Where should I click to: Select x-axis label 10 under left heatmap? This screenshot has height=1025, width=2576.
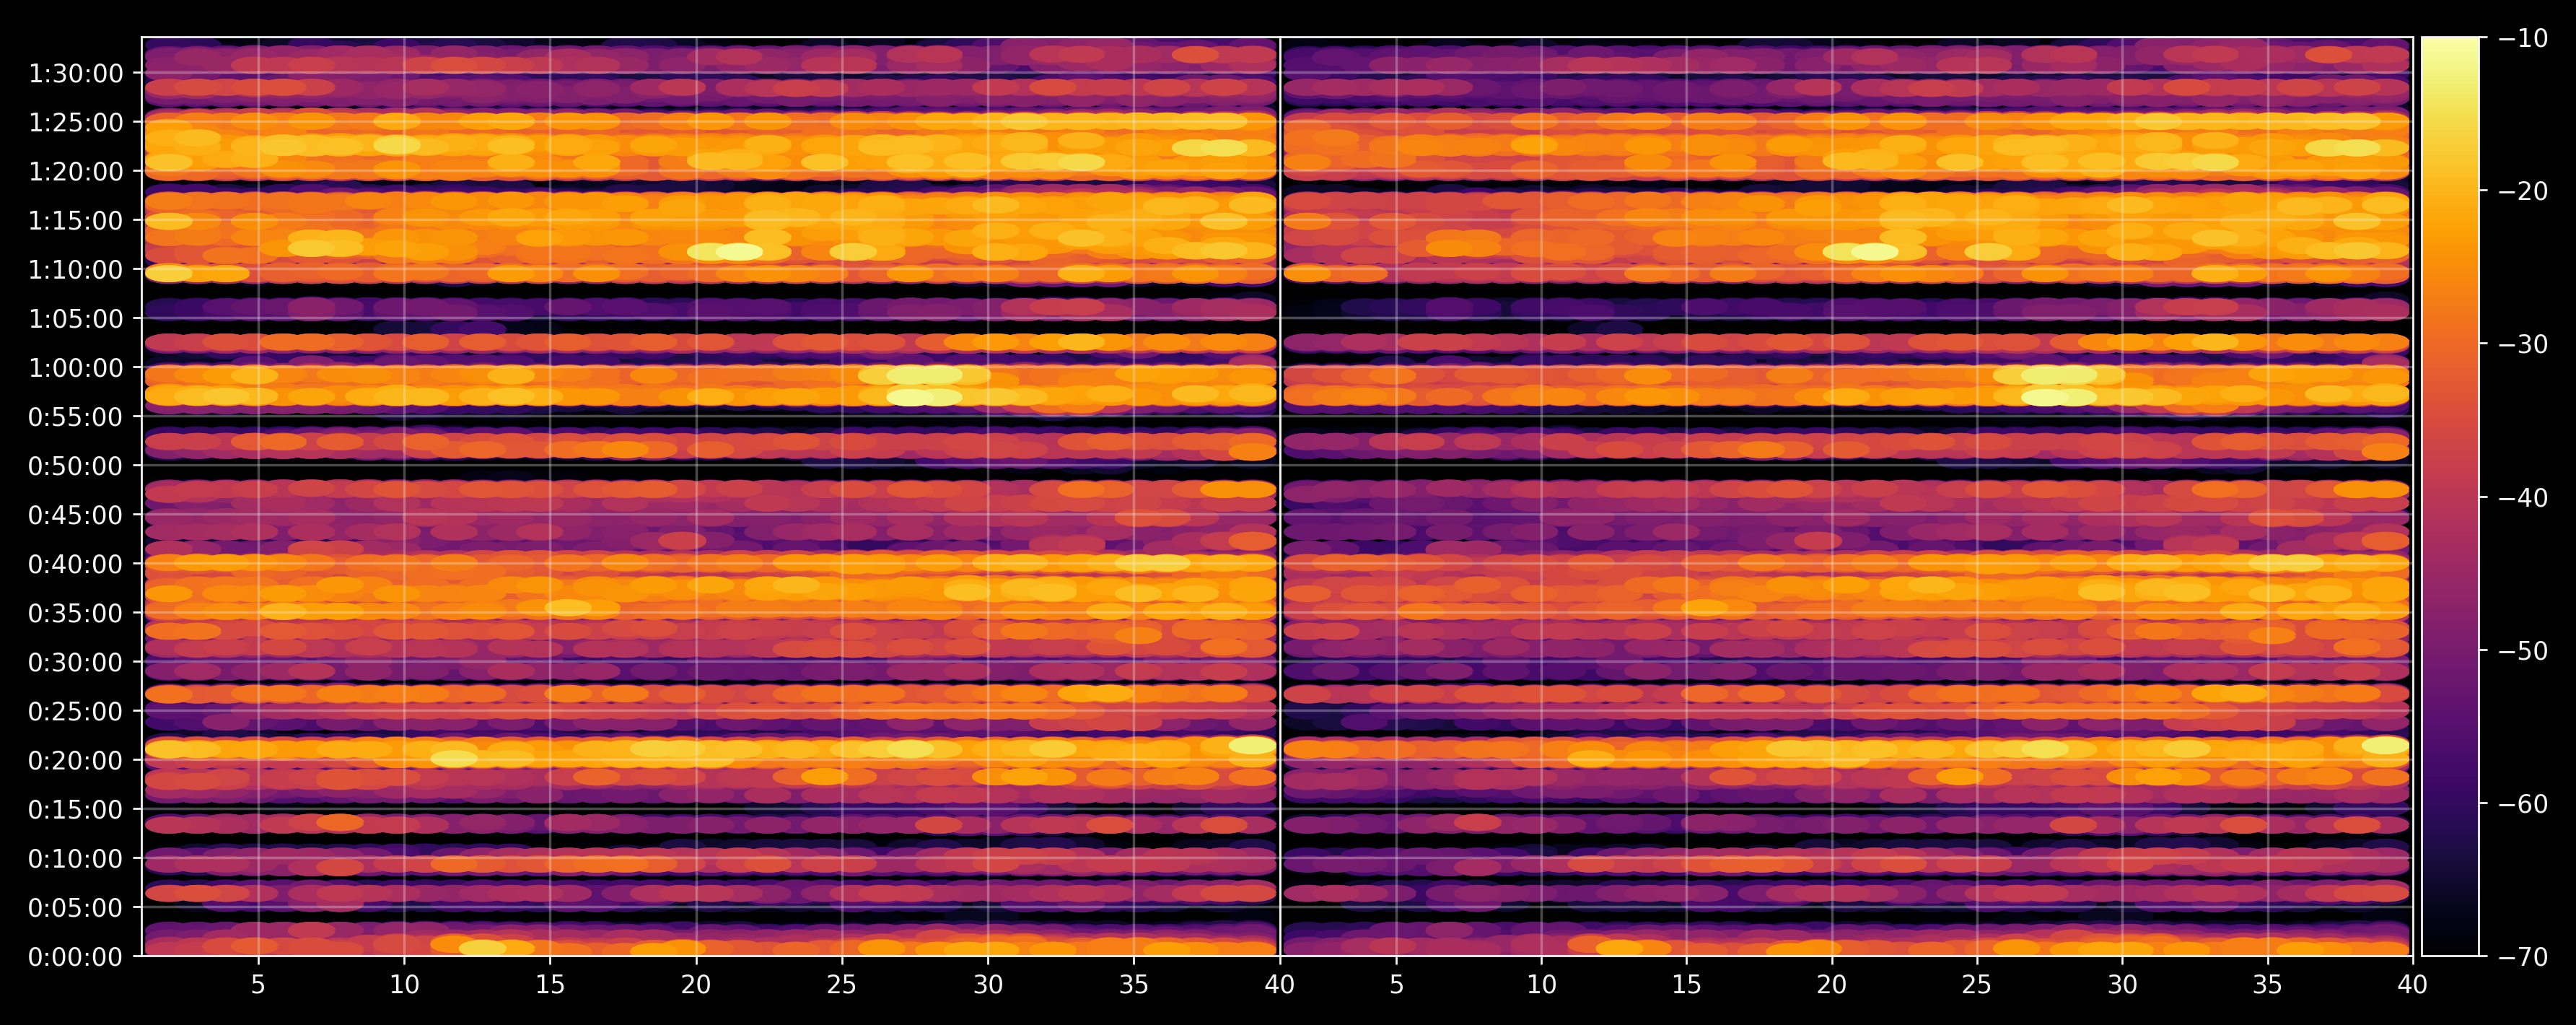pyautogui.click(x=404, y=985)
